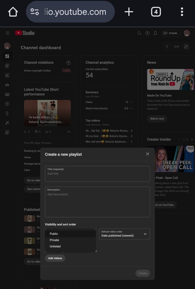Choose Unlisted in the visibility list
The width and height of the screenshot is (195, 289).
(x=70, y=246)
